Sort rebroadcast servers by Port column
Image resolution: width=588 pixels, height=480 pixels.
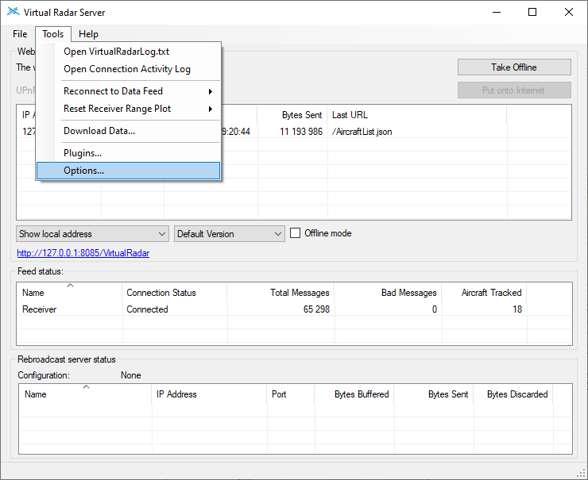pos(291,394)
